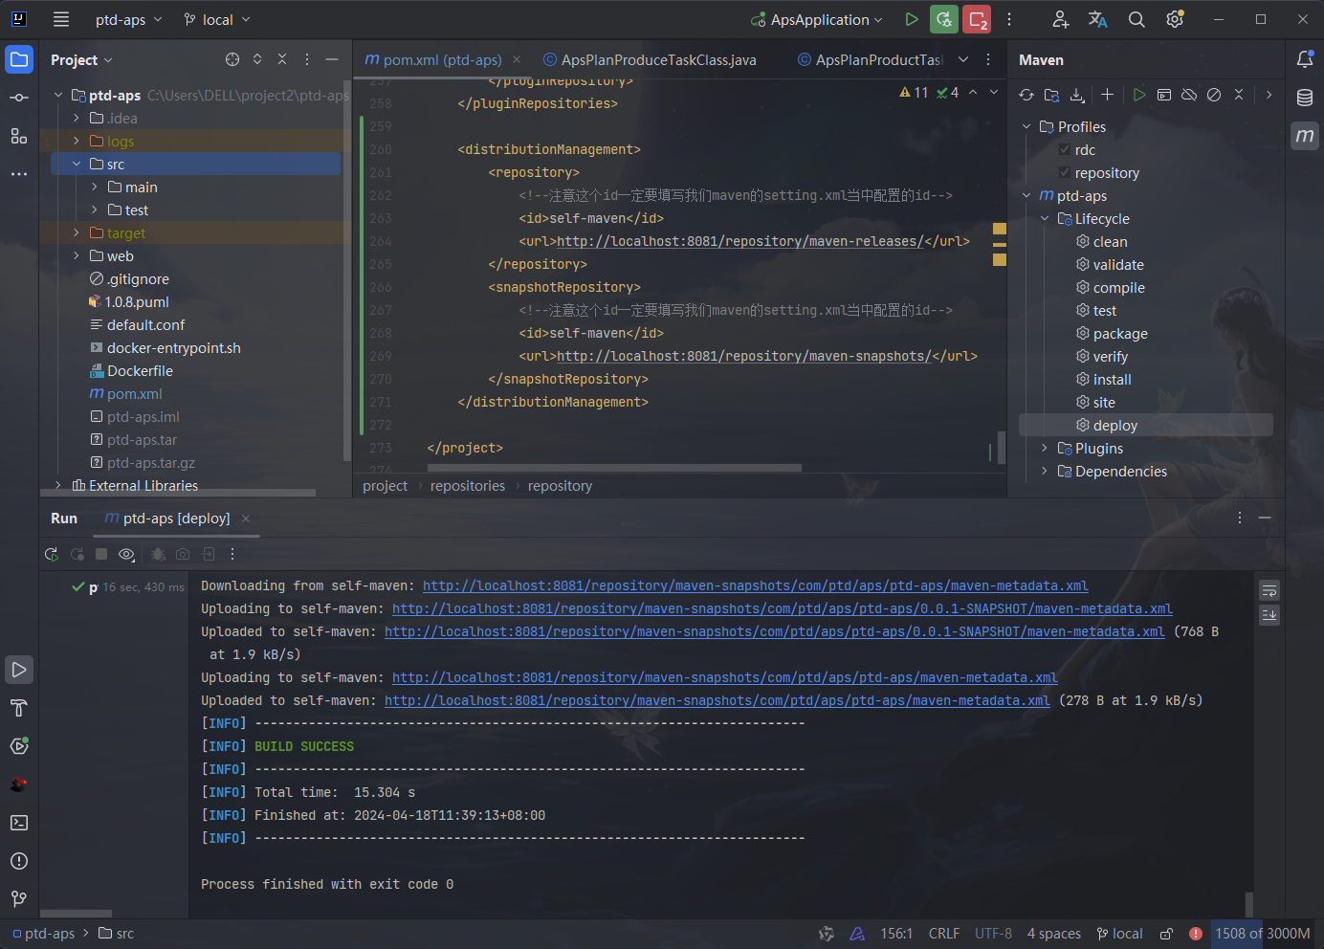Execute Maven goal icon in Maven toolbar

point(1164,95)
